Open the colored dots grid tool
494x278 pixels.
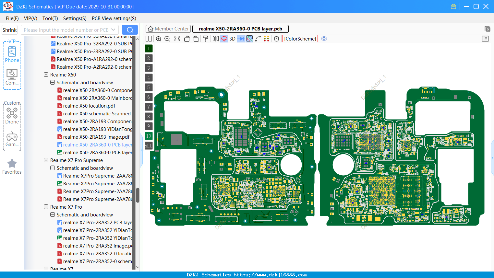point(267,39)
